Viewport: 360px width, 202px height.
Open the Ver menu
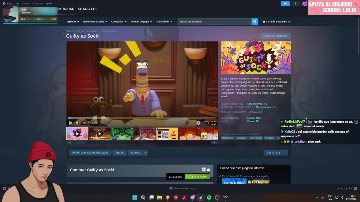click(x=17, y=3)
